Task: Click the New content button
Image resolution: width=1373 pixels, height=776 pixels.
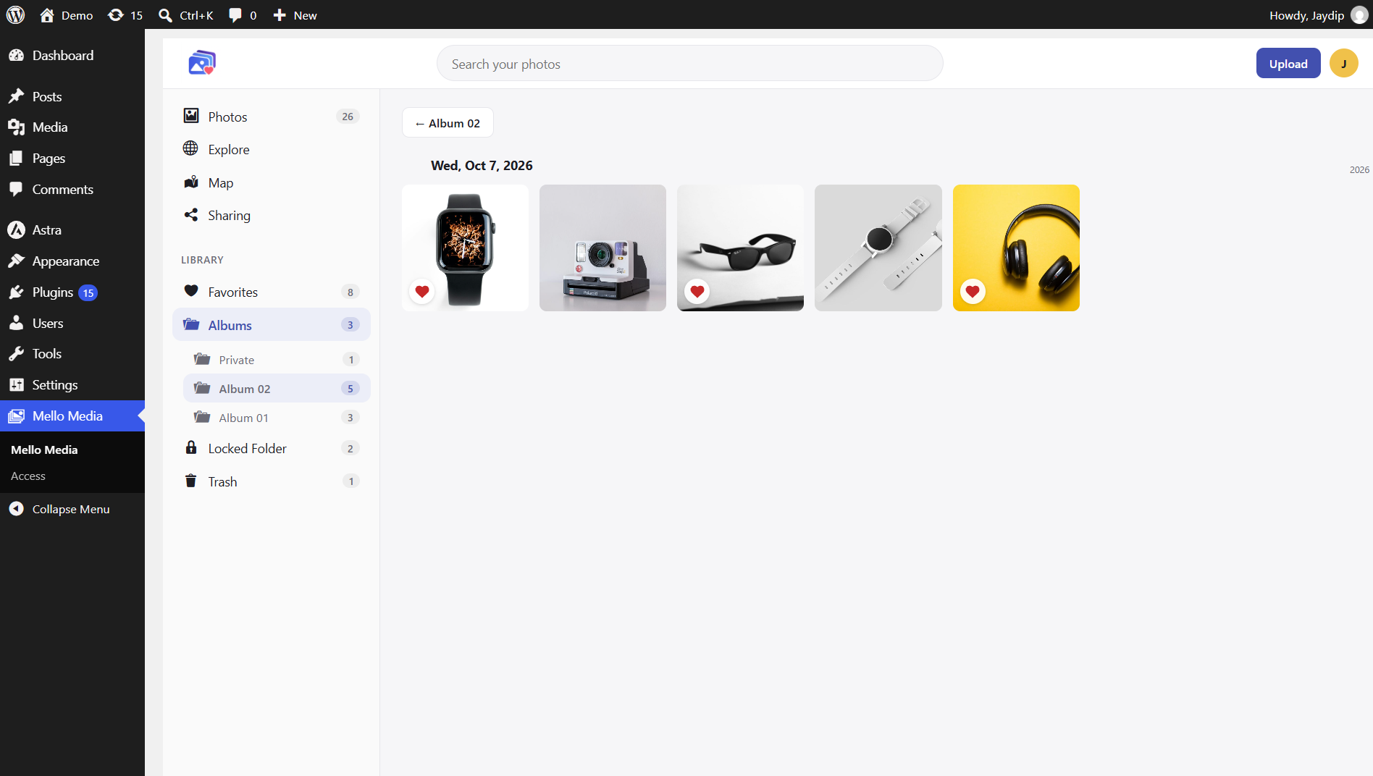Action: coord(295,14)
